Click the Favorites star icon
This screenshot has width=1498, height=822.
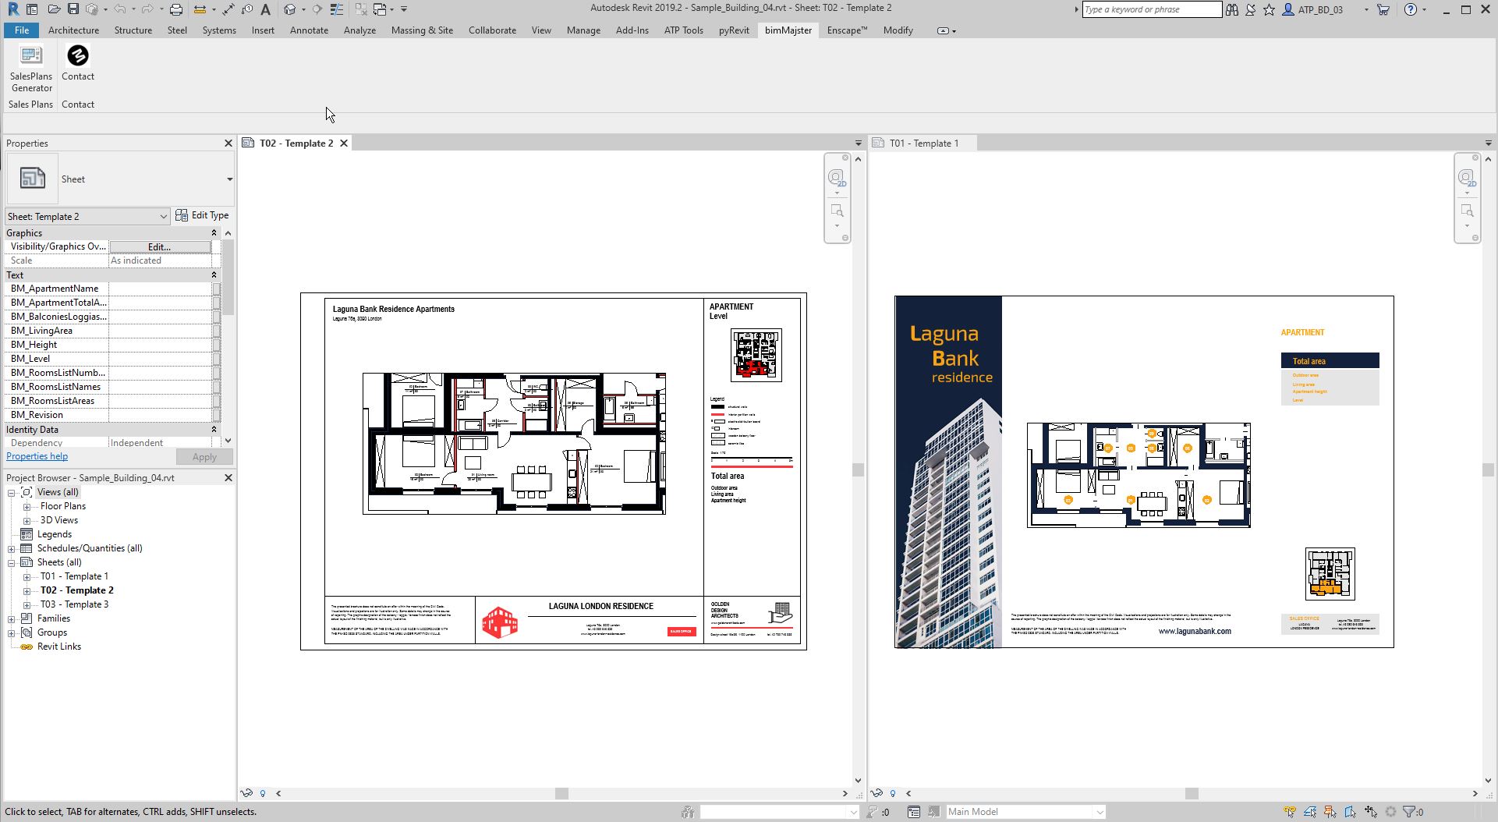1269,9
